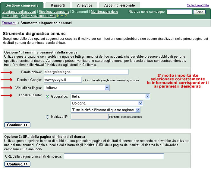The image size is (211, 170).
Task: Click the Parola chiave text field
Action: pyautogui.click(x=86, y=72)
